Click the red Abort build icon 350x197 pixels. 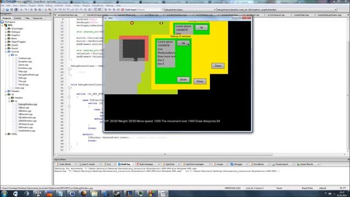point(122,10)
